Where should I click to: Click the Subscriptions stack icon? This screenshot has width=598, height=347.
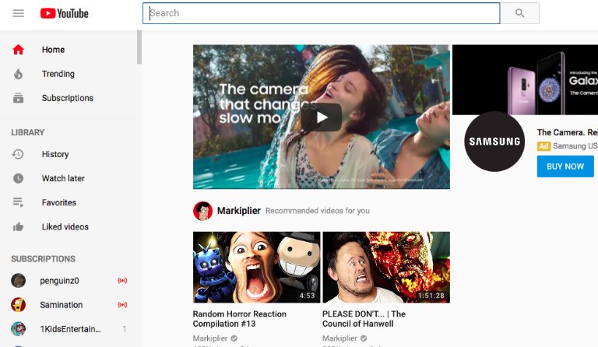click(x=19, y=98)
